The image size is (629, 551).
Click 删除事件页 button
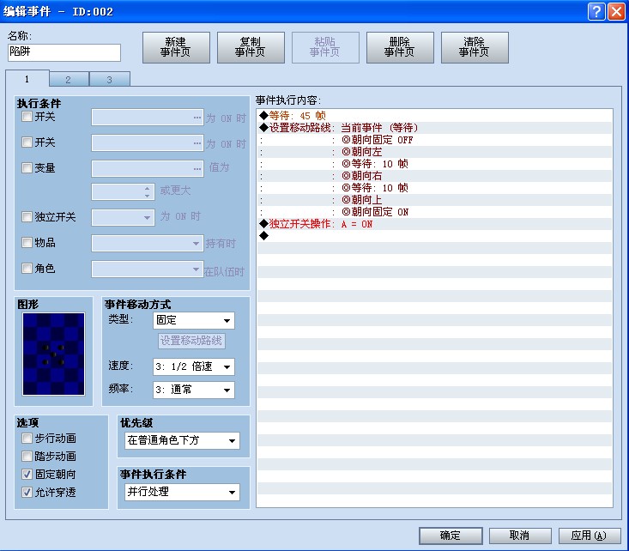tap(400, 47)
